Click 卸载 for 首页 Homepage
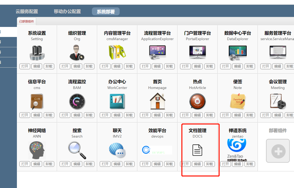Image resolution: width=294 pixels, height=188 pixels. (x=169, y=115)
